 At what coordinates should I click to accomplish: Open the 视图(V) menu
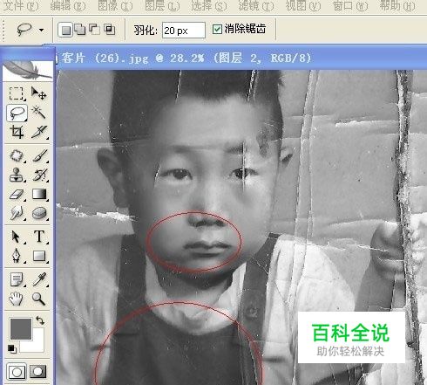pos(303,5)
